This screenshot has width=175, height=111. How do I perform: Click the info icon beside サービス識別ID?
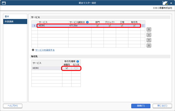point(87,22)
